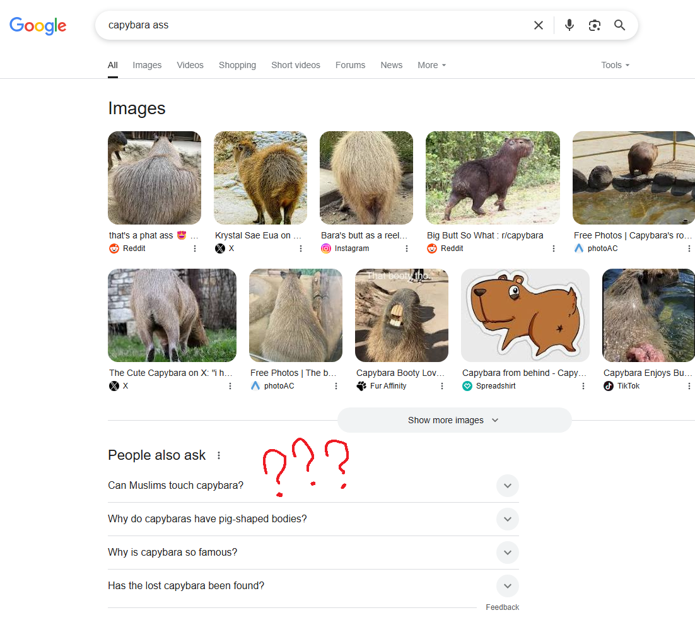Open 'Krystal Sae Eua on …' result link
The height and width of the screenshot is (632, 695).
click(x=258, y=235)
